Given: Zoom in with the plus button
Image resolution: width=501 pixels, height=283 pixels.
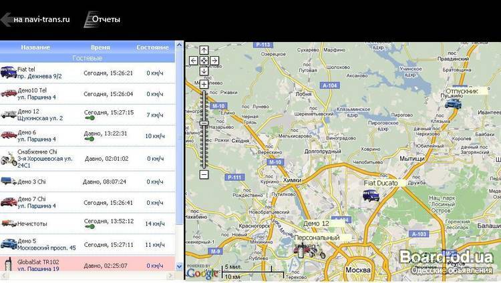Looking at the screenshot, I should click(204, 84).
